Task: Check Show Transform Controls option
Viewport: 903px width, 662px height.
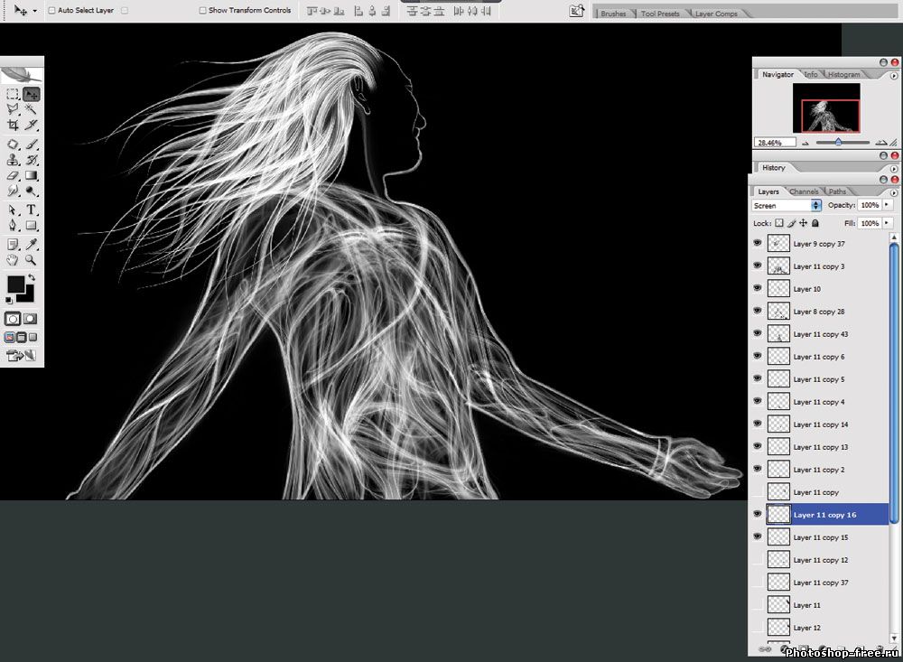Action: pyautogui.click(x=202, y=11)
